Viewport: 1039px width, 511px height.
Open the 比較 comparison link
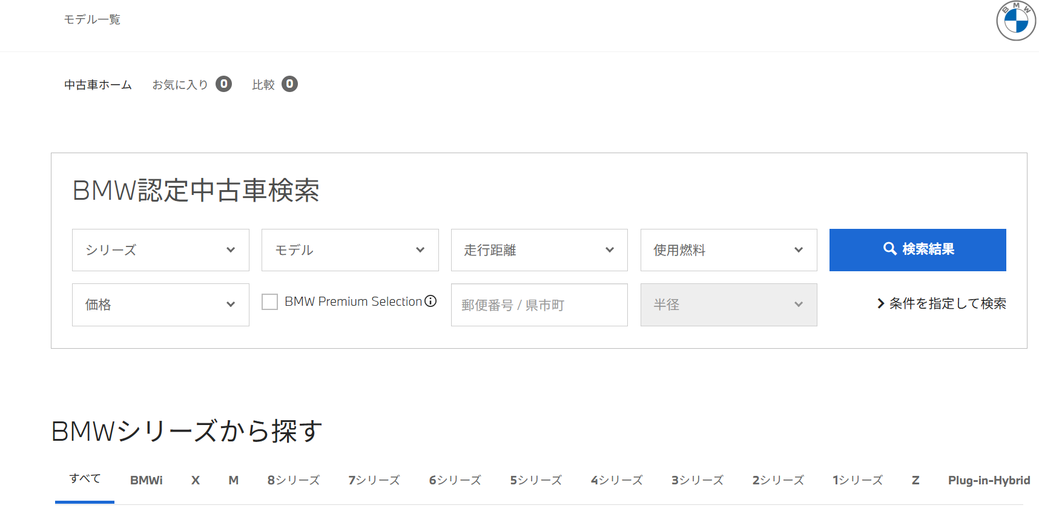tap(263, 85)
